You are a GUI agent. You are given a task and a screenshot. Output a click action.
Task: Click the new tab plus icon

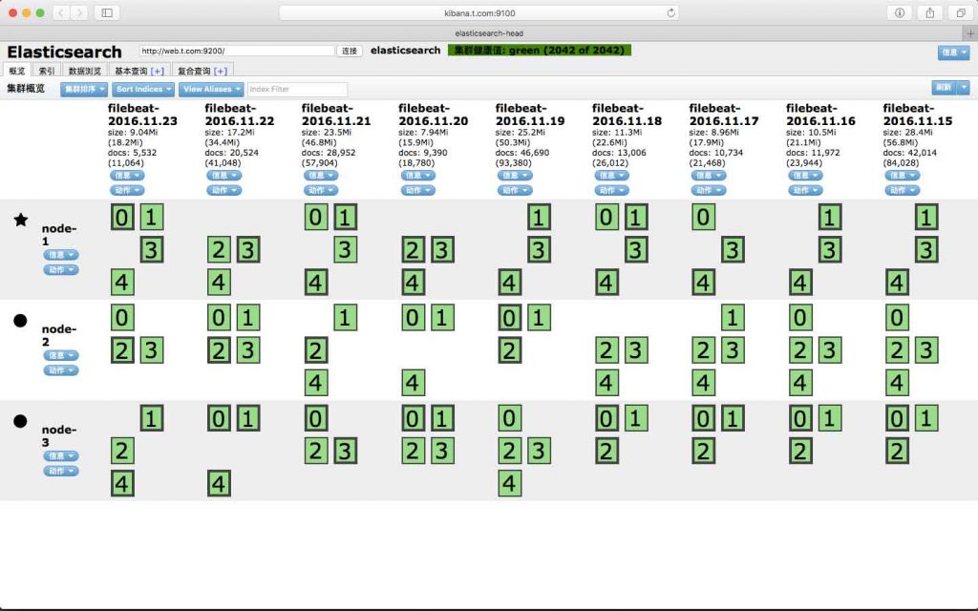point(970,32)
